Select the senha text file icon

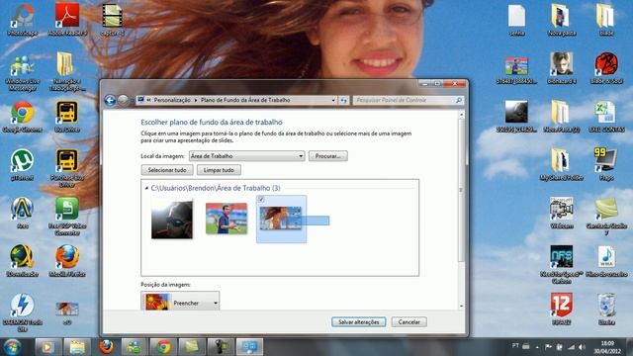coord(517,20)
